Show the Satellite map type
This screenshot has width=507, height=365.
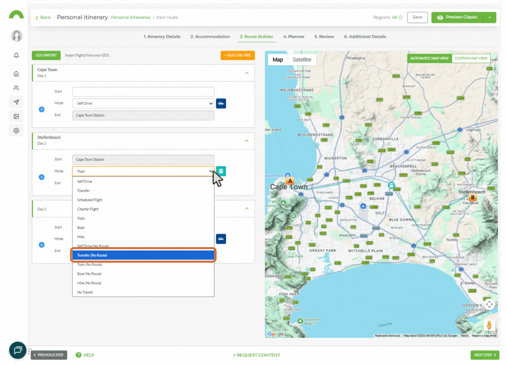tap(302, 60)
